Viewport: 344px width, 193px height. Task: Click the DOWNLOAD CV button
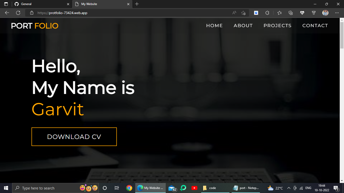click(x=74, y=137)
